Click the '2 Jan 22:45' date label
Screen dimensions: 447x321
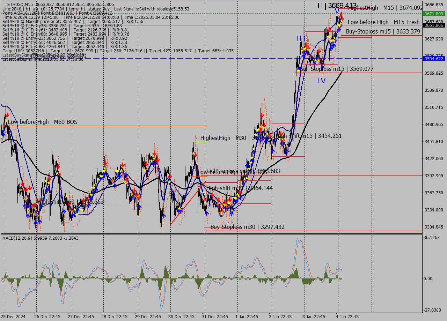click(x=281, y=316)
